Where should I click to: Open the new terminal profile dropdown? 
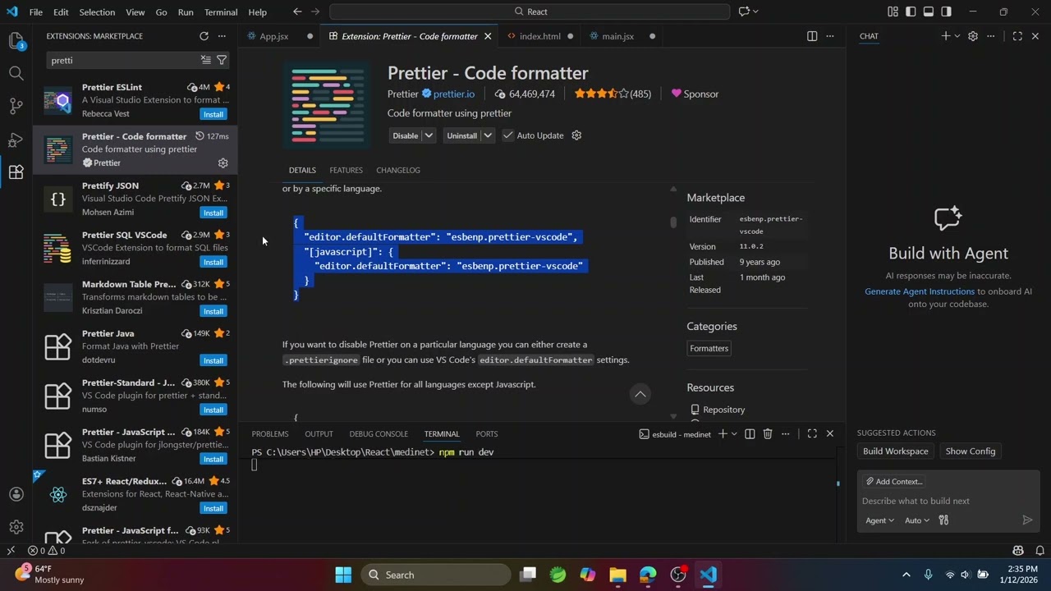(x=734, y=434)
